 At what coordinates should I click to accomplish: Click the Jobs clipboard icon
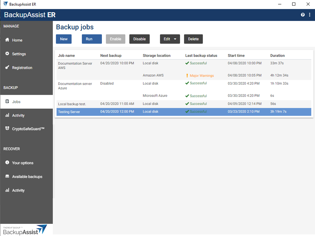7,101
